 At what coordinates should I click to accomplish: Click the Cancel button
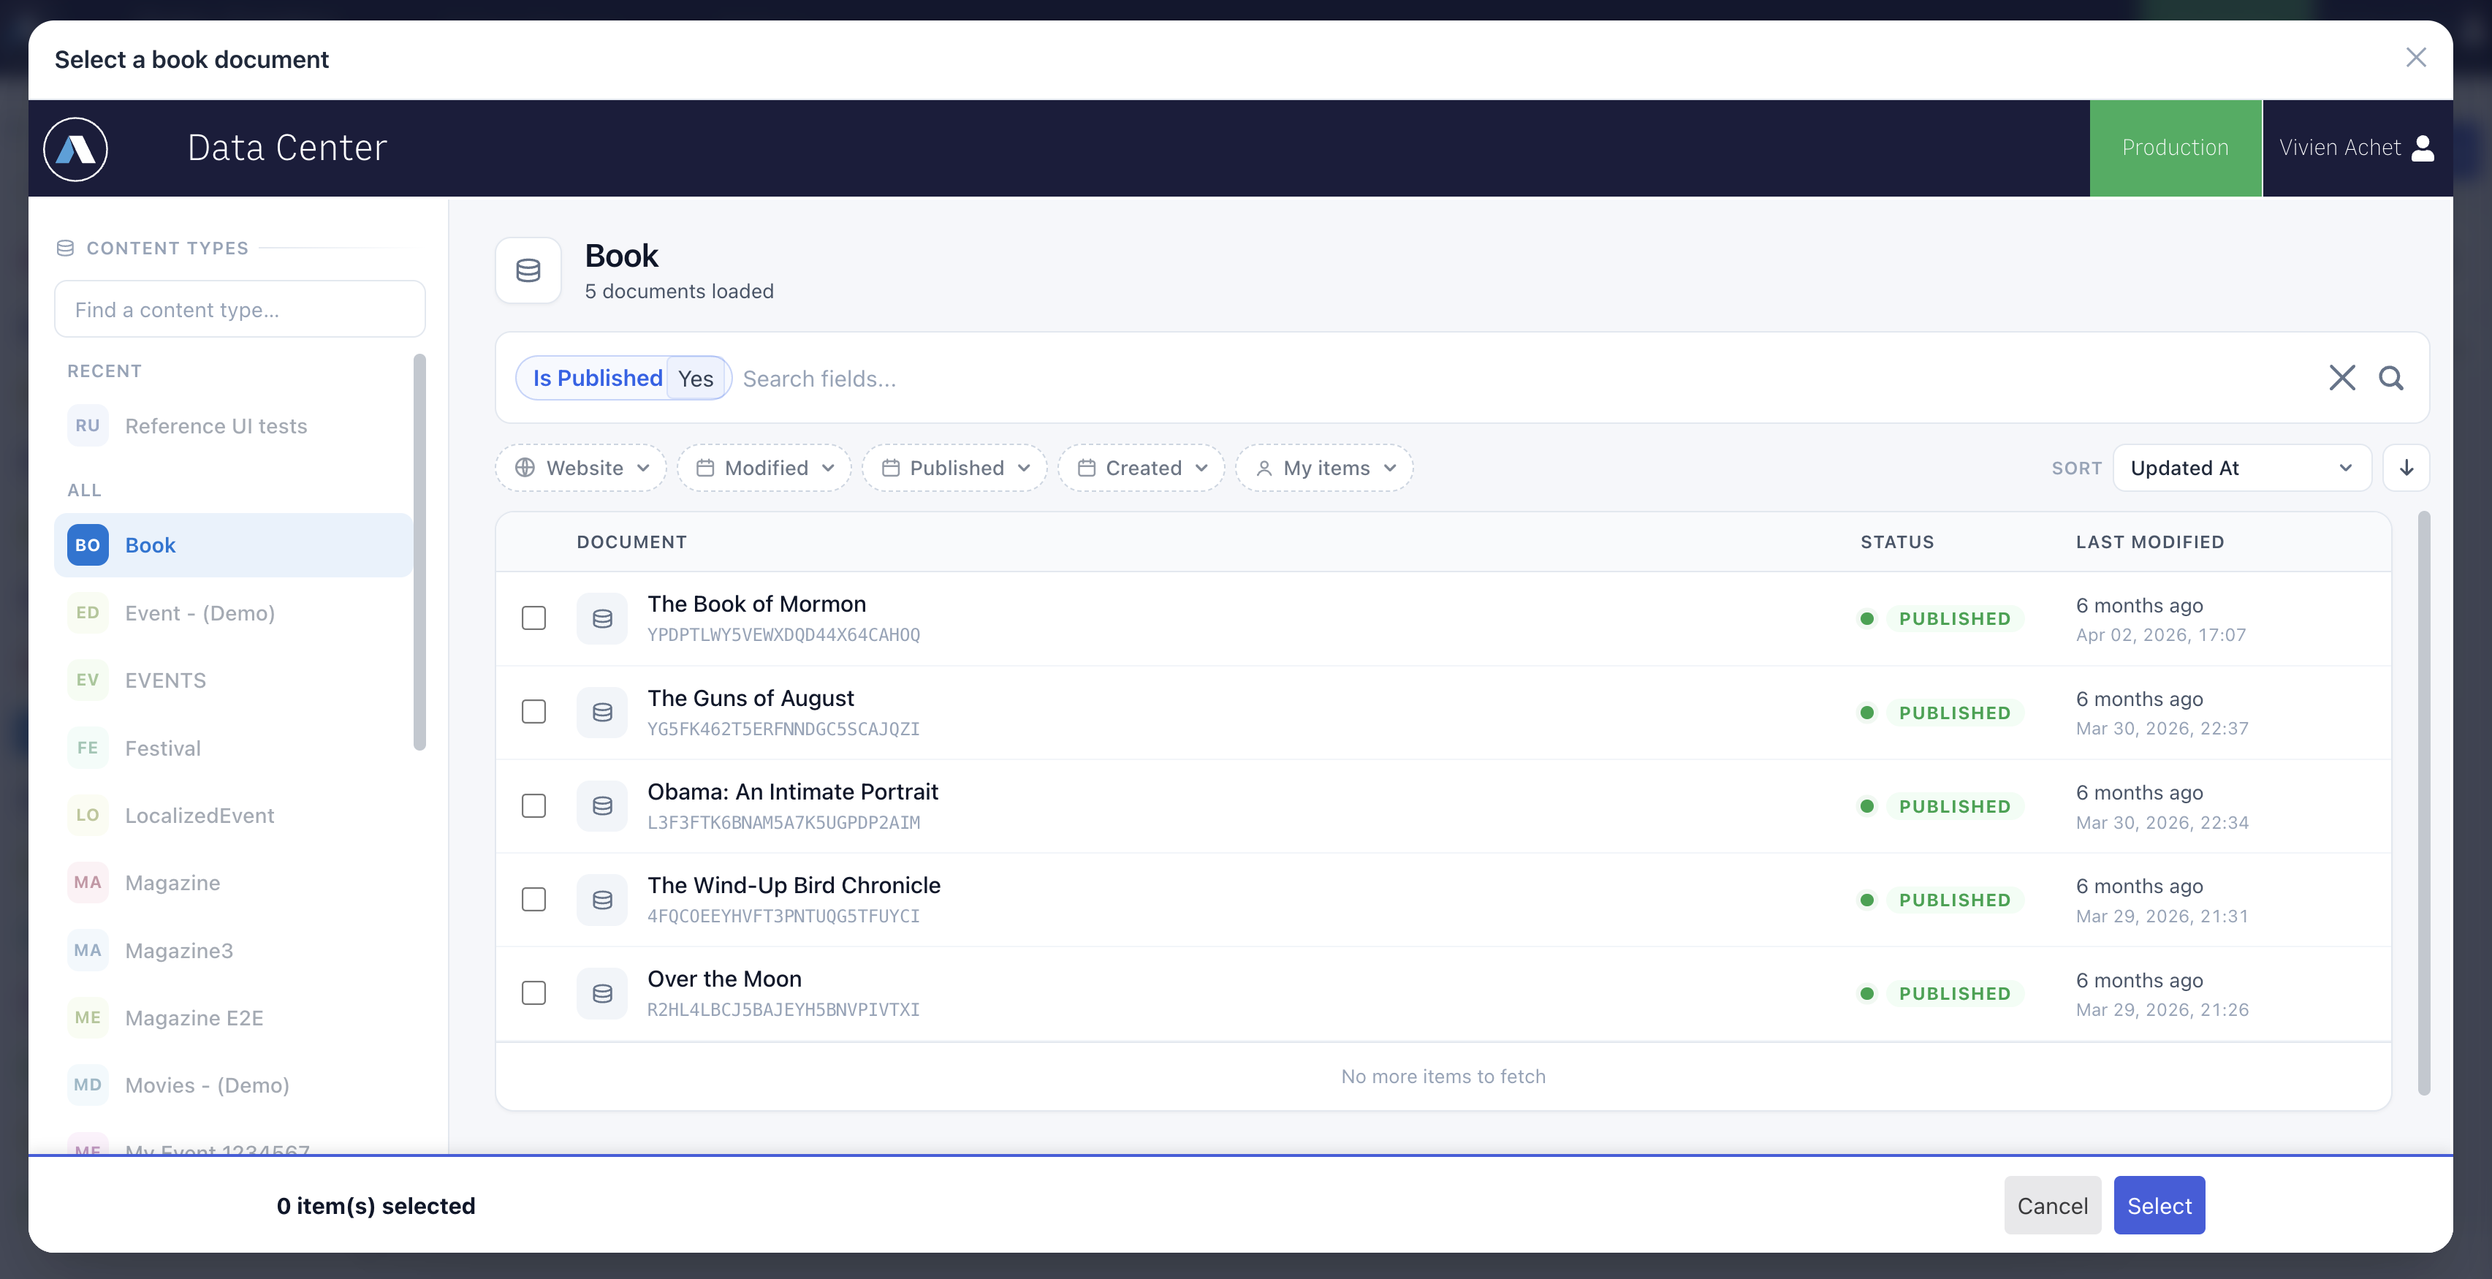[x=2052, y=1205]
